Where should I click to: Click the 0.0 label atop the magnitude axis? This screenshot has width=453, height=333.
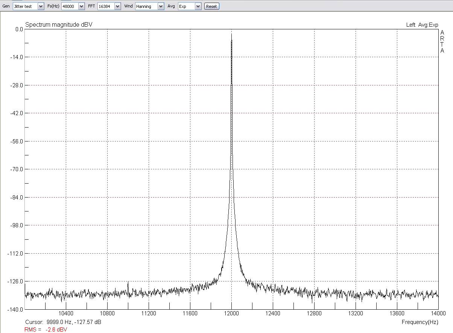(19, 29)
